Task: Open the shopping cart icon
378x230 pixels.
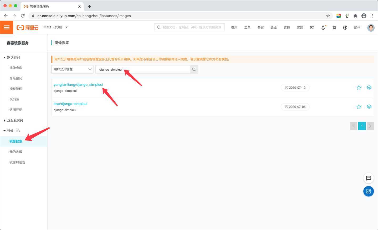Action: [334, 28]
